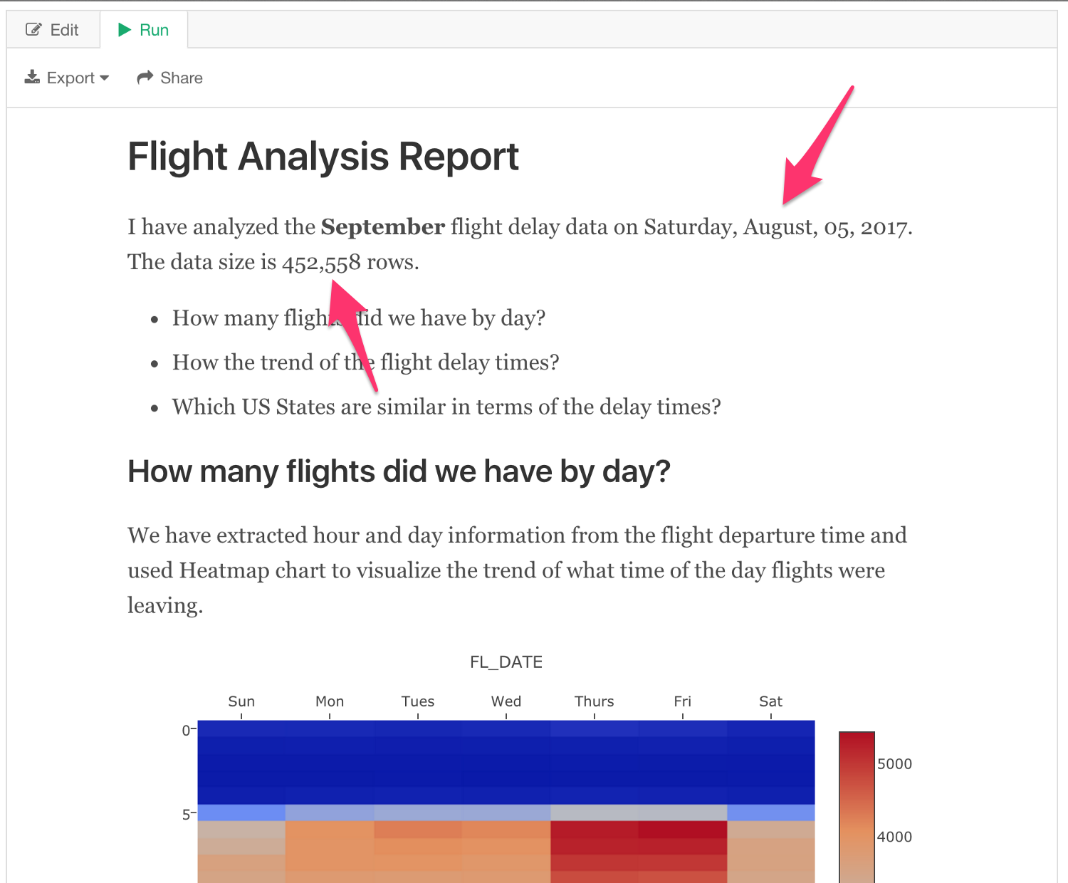The height and width of the screenshot is (883, 1068).
Task: Click the heatmap color scale bar
Action: 857,805
